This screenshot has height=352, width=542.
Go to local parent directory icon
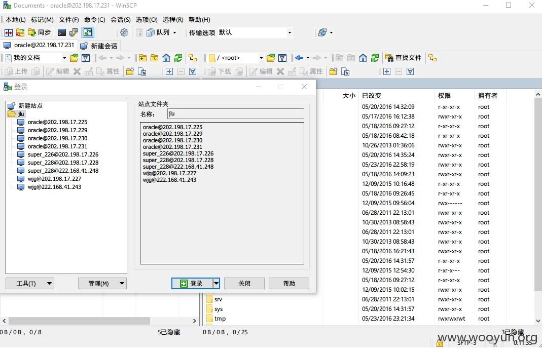tap(142, 58)
